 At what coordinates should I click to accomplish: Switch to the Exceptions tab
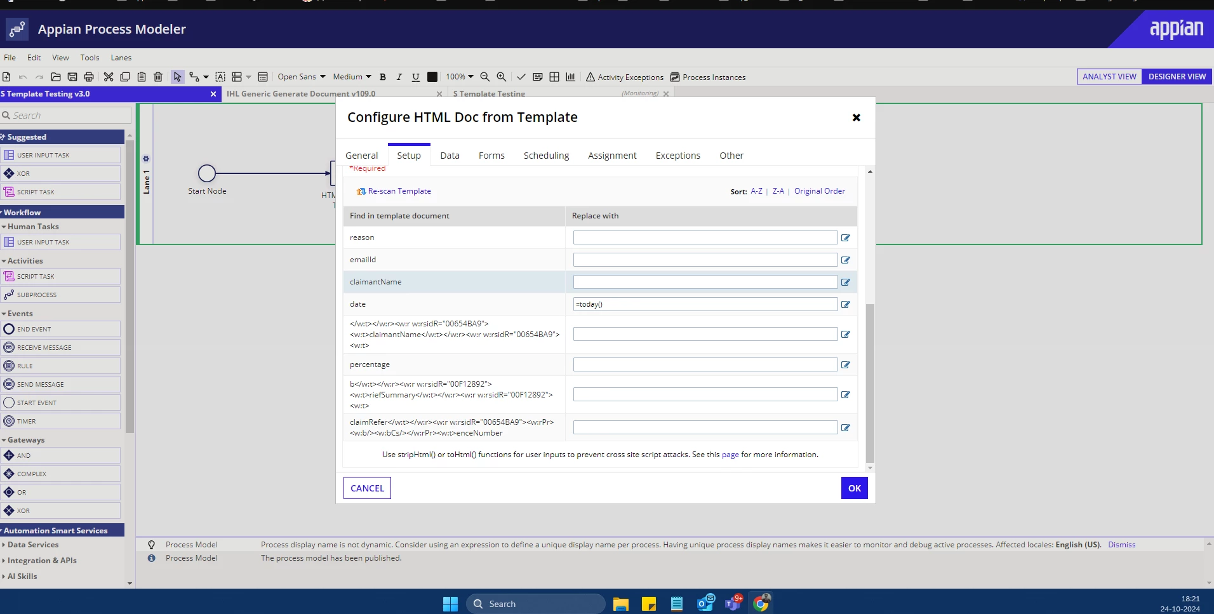678,156
